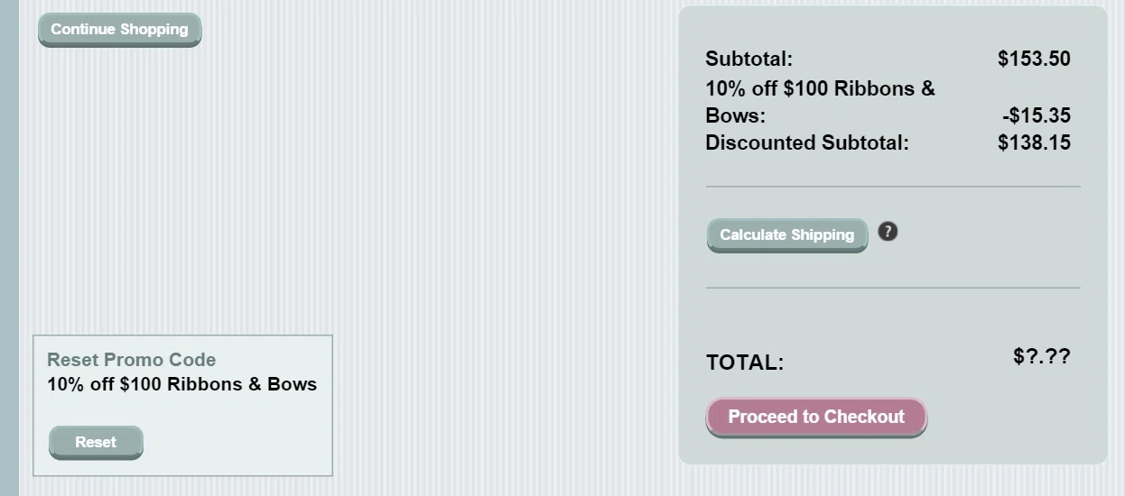The height and width of the screenshot is (496, 1125).
Task: Reset the applied promo code
Action: pos(96,443)
